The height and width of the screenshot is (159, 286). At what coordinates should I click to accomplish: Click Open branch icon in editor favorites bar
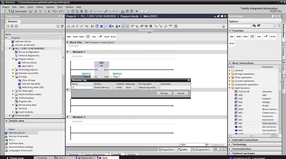tap(94, 37)
